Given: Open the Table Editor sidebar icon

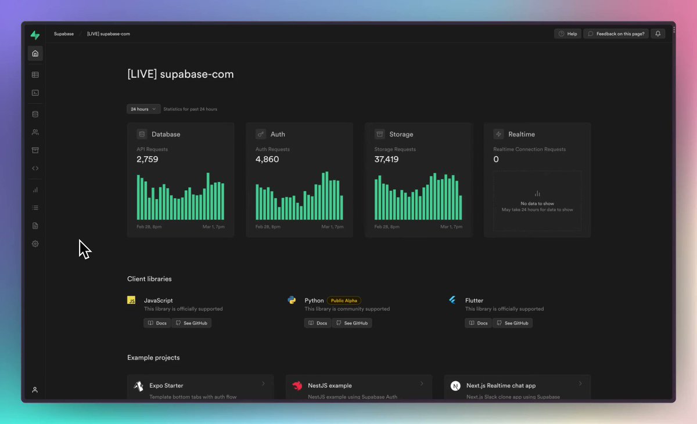Looking at the screenshot, I should click(35, 74).
